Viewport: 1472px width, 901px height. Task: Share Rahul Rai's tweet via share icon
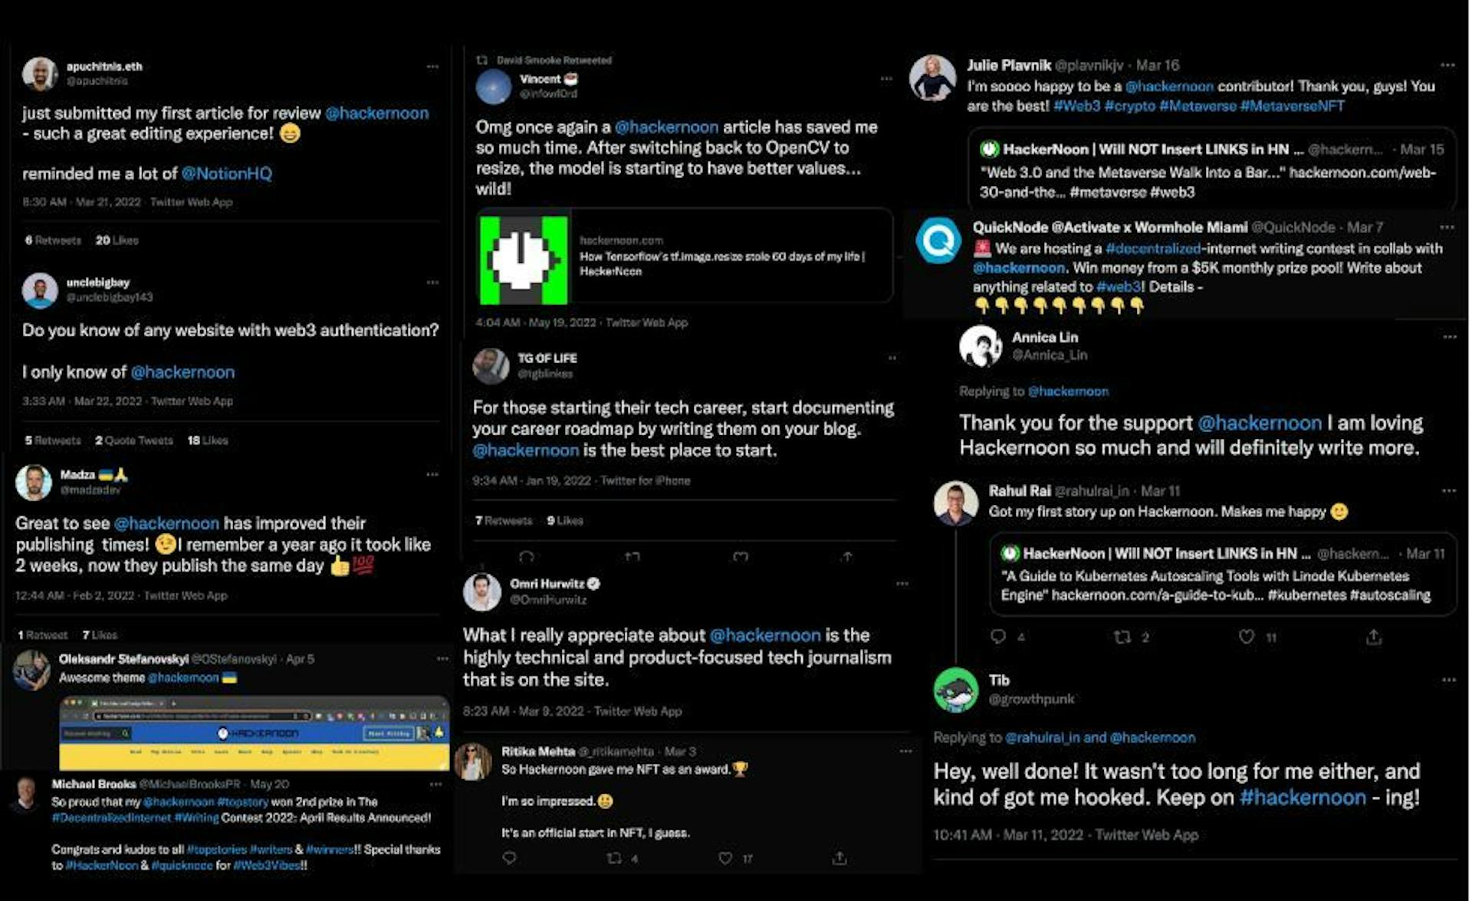tap(1374, 637)
